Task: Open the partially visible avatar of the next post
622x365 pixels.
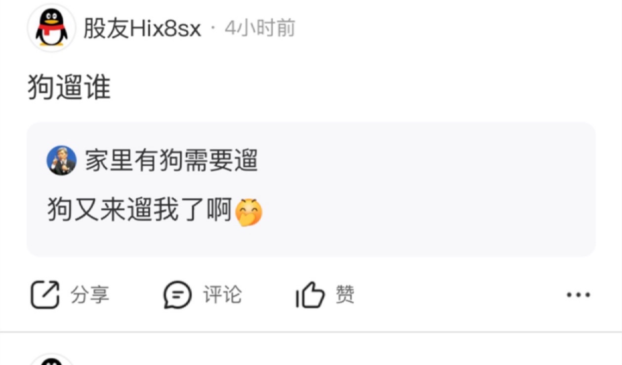Action: (x=51, y=360)
